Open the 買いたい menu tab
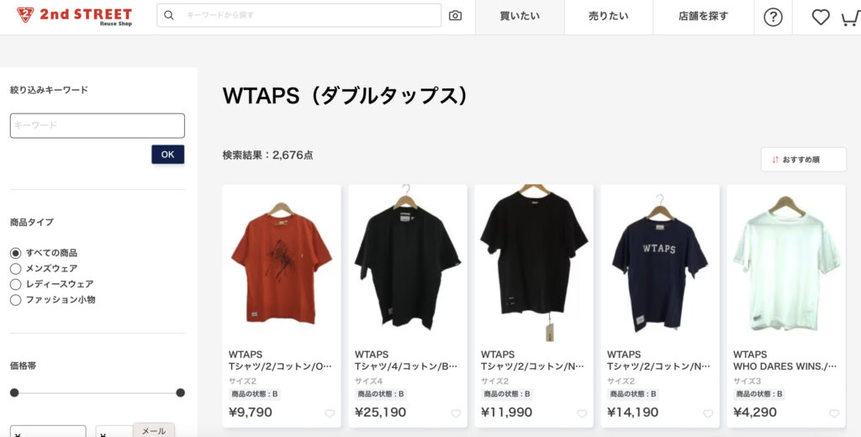Screen dimensions: 861x437 tap(520, 17)
